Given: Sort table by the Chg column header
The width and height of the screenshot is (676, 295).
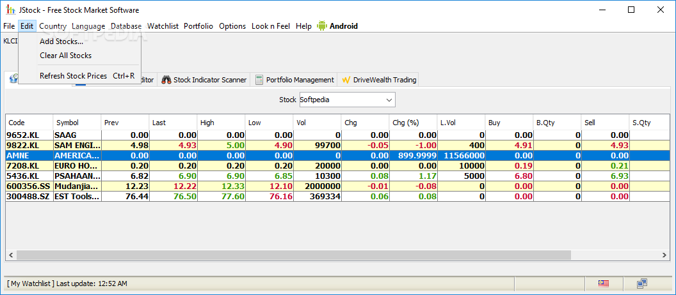Looking at the screenshot, I should pos(365,123).
